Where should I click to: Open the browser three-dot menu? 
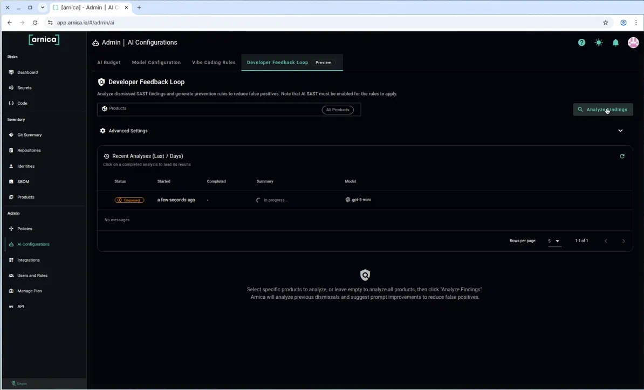point(636,23)
